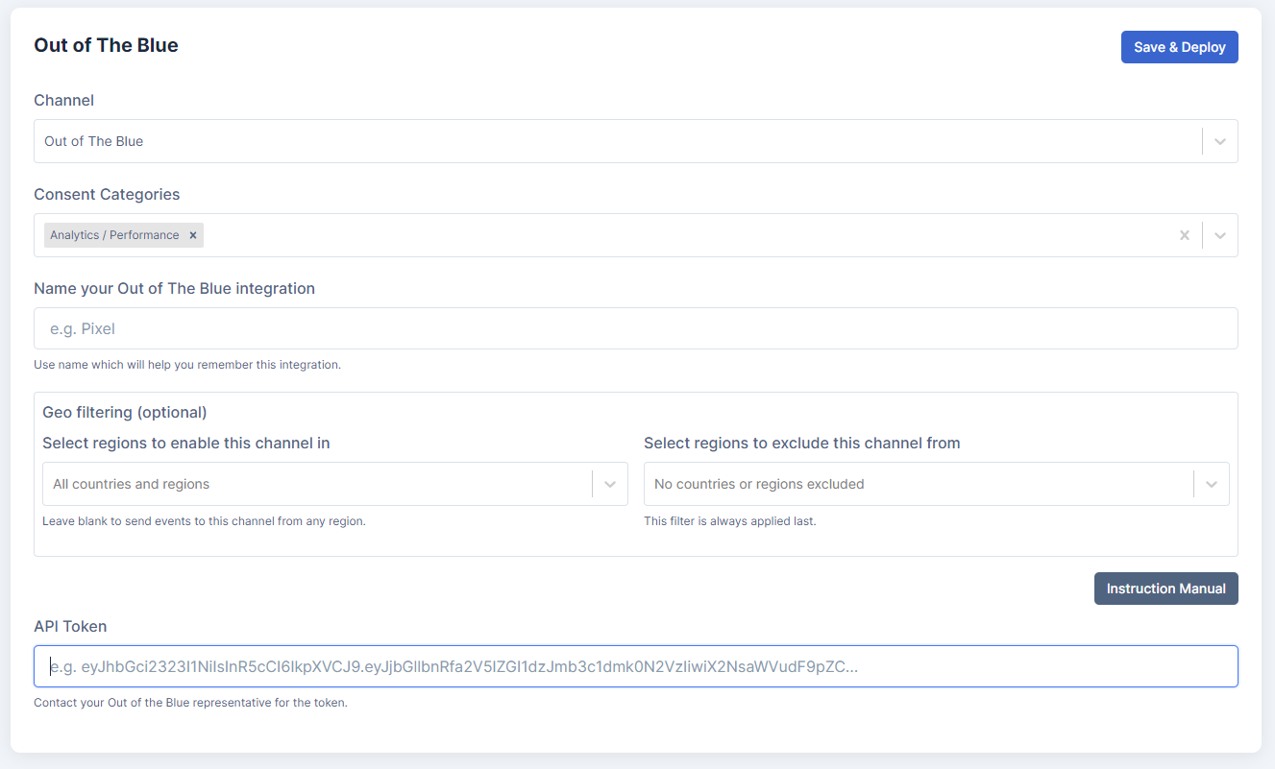1275x769 pixels.
Task: Clear all selected consent categories
Action: click(x=1184, y=235)
